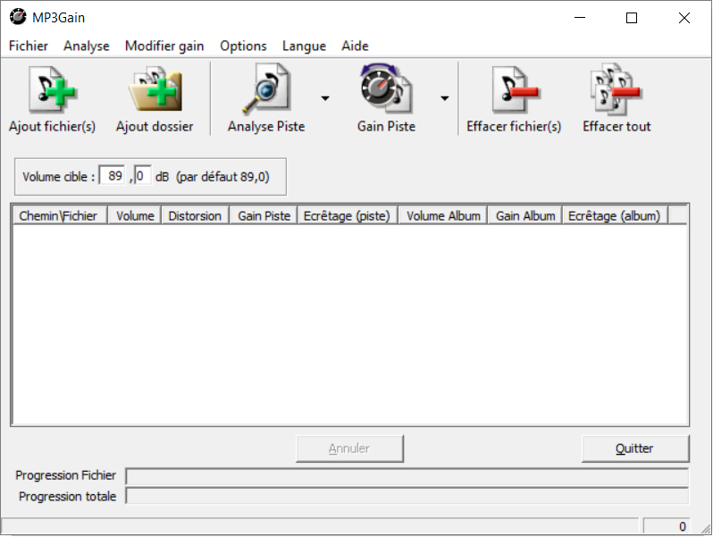Sort by Distorsion column header
This screenshot has width=713, height=537.
click(195, 215)
